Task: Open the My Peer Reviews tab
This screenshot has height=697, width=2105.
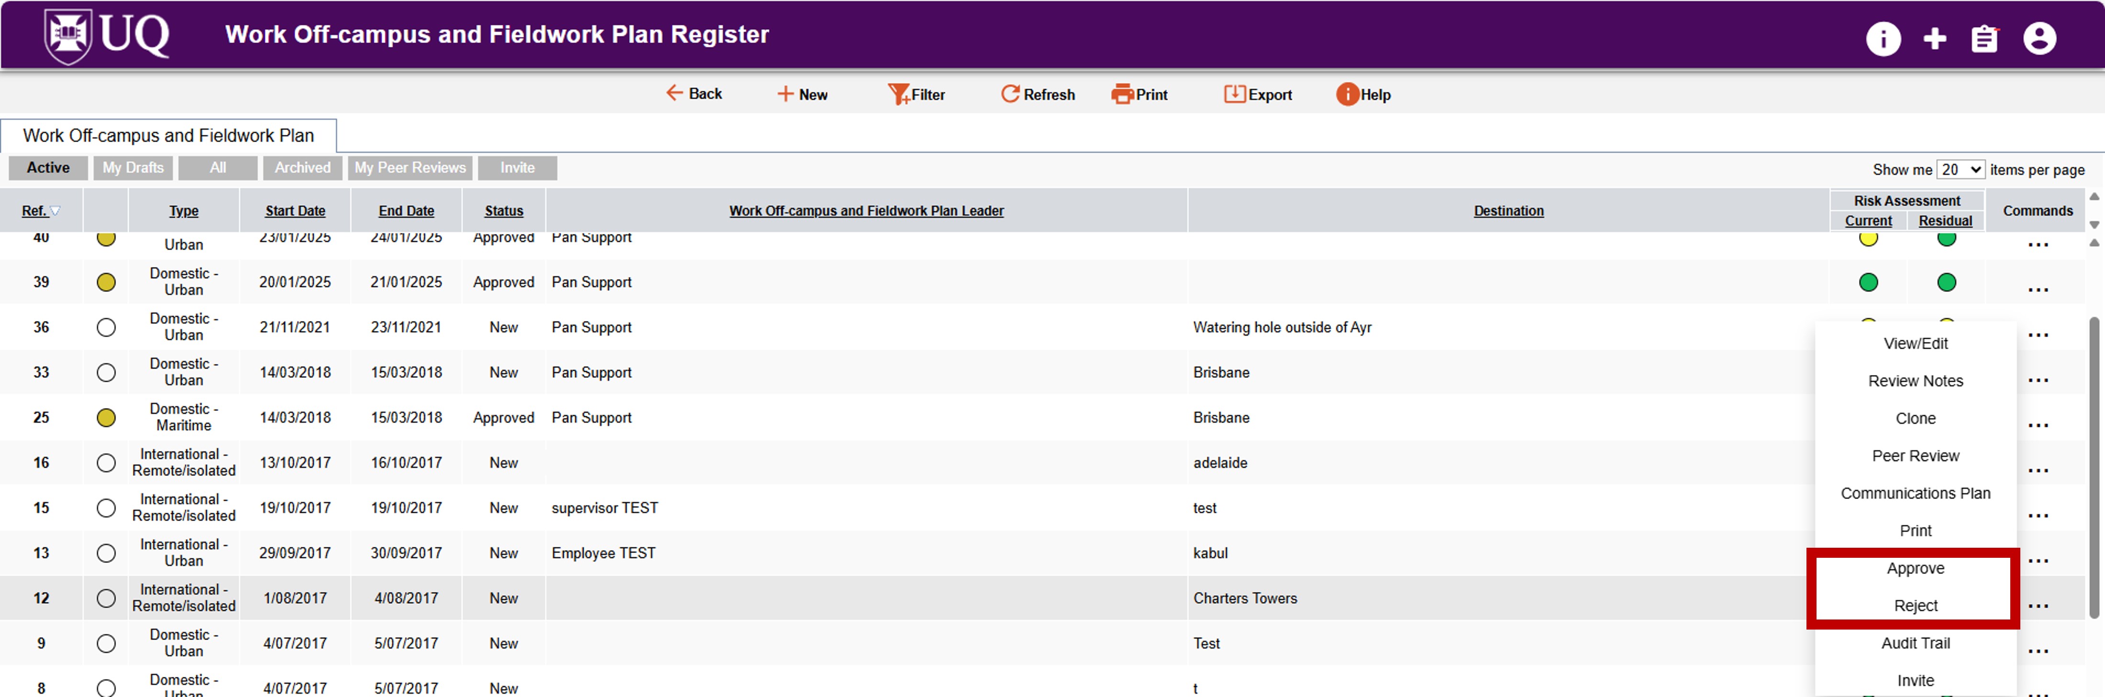Action: (x=410, y=167)
